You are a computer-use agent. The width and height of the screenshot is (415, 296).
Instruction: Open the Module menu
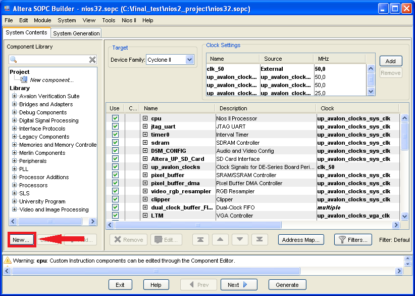pyautogui.click(x=42, y=20)
